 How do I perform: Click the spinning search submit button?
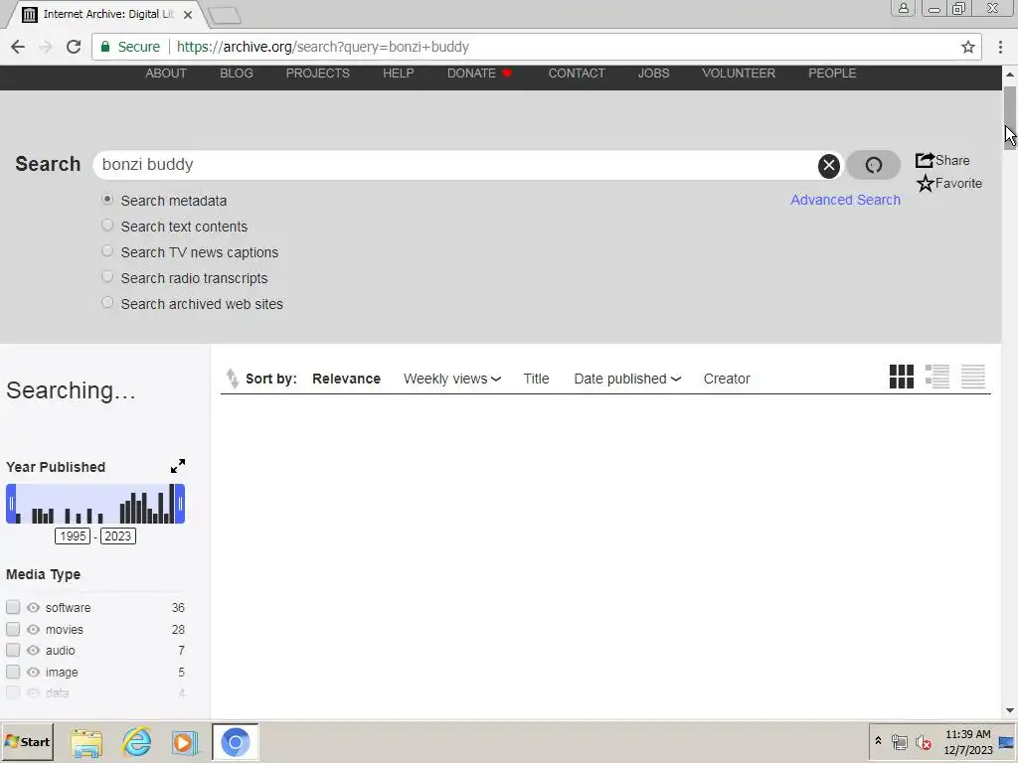tap(873, 165)
